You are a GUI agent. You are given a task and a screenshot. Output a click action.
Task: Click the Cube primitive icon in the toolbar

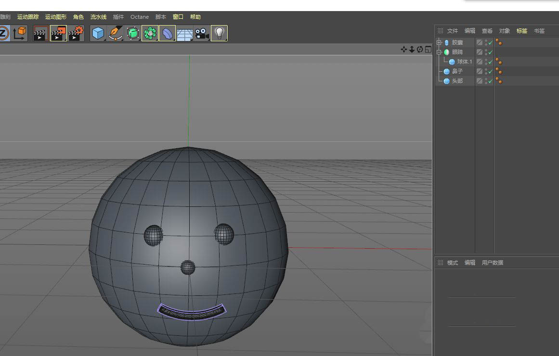tap(98, 33)
